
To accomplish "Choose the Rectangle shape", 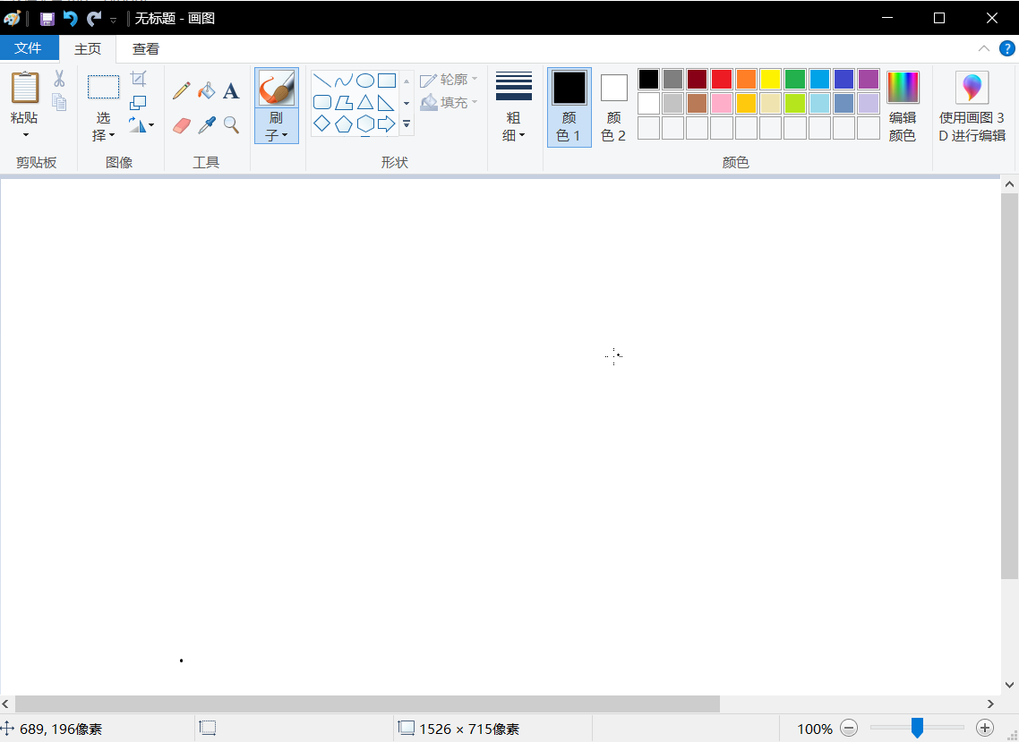I will 387,81.
